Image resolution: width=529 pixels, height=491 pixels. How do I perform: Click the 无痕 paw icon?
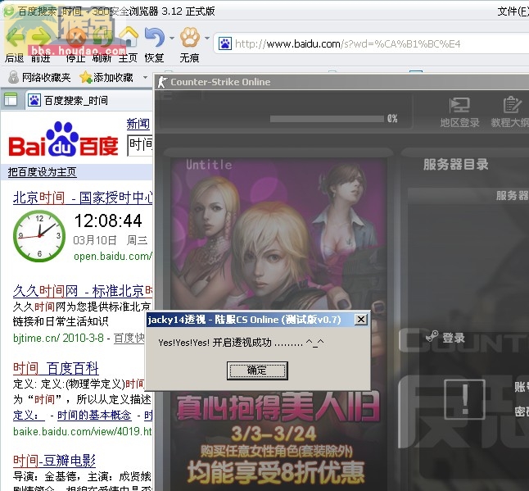point(190,37)
